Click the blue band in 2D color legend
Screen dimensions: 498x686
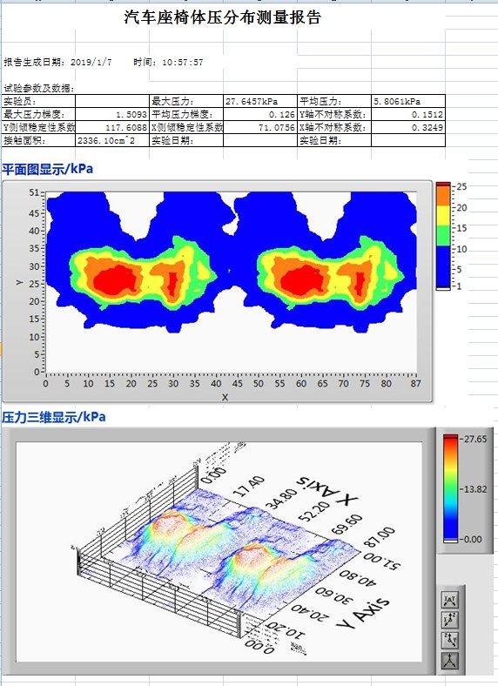[443, 266]
